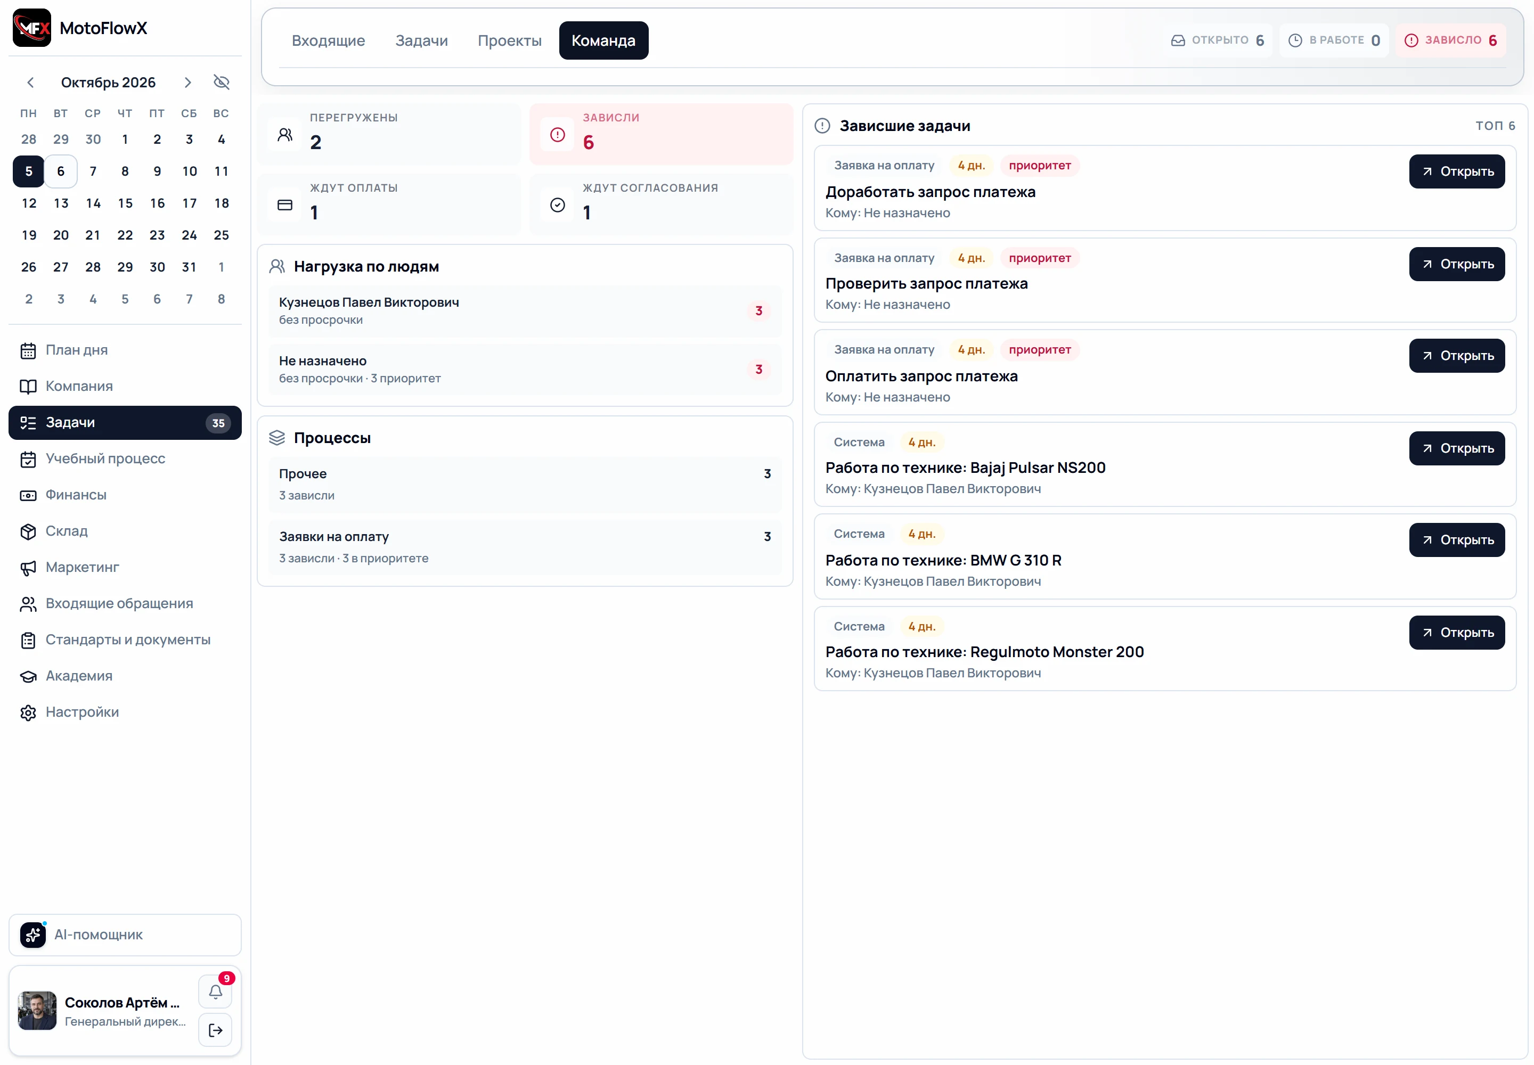Open task Доработать запрос платежа
This screenshot has height=1065, width=1534.
click(x=1457, y=171)
